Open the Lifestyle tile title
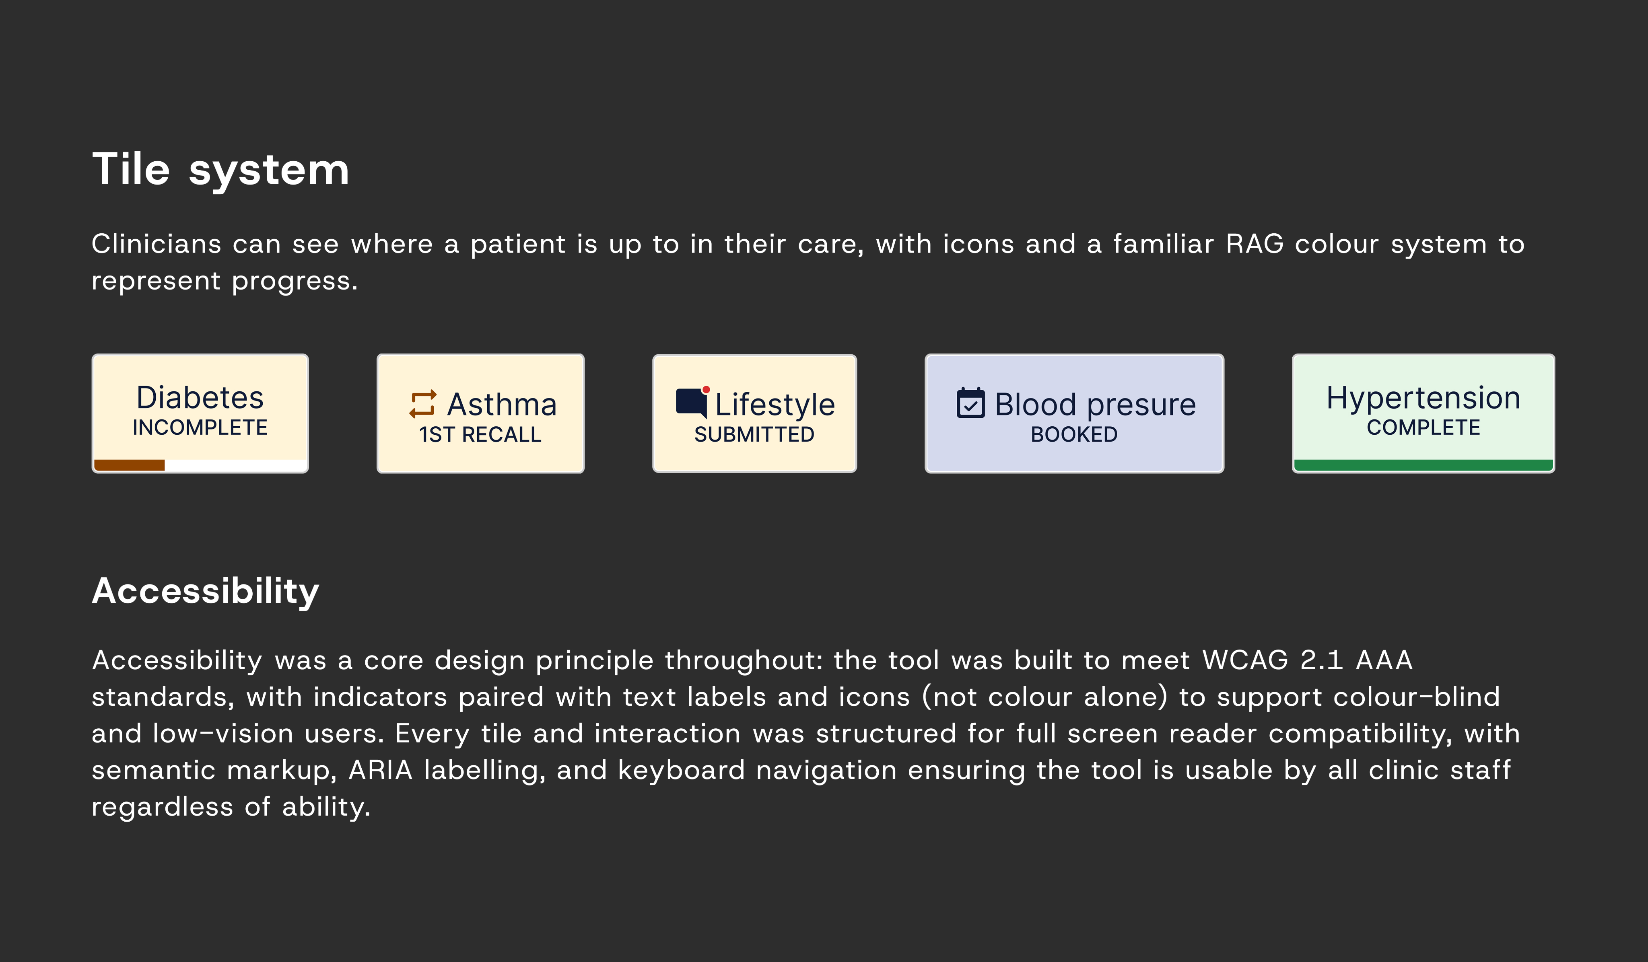1648x962 pixels. (774, 405)
